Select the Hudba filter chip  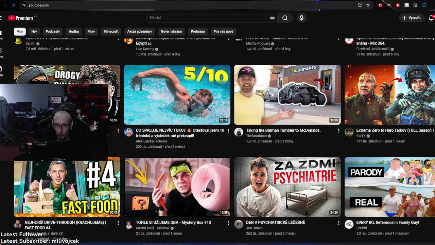click(x=74, y=31)
